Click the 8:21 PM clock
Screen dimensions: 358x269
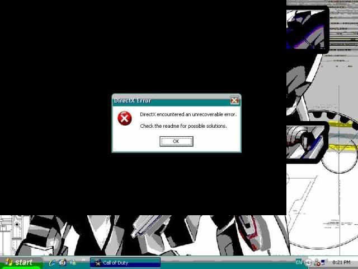click(341, 262)
